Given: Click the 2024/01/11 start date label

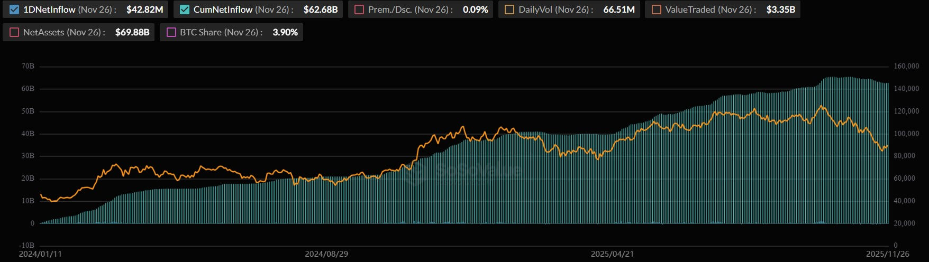Looking at the screenshot, I should (40, 254).
